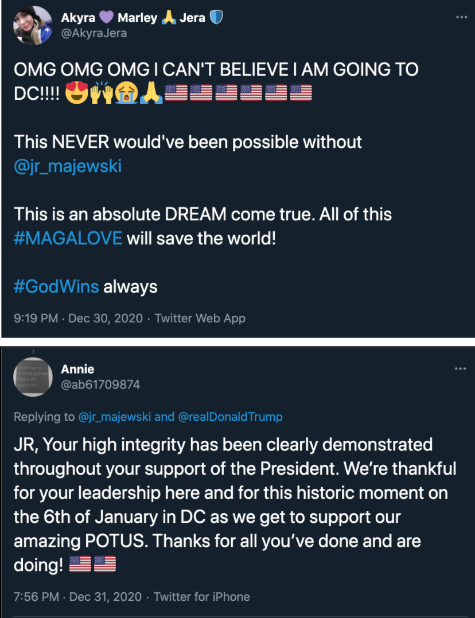Open the more options menu on Annie's reply

tap(460, 369)
